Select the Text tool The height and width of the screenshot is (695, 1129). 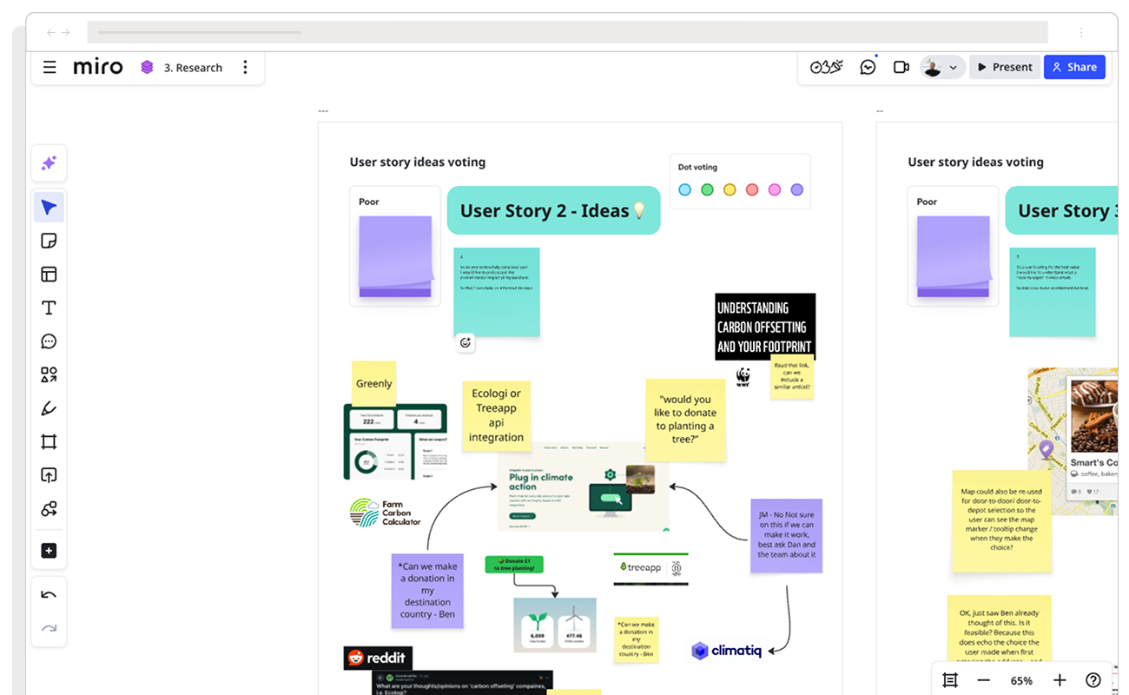tap(50, 308)
